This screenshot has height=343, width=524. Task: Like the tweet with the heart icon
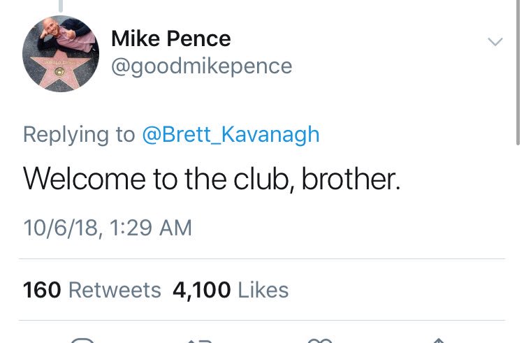coord(321,340)
